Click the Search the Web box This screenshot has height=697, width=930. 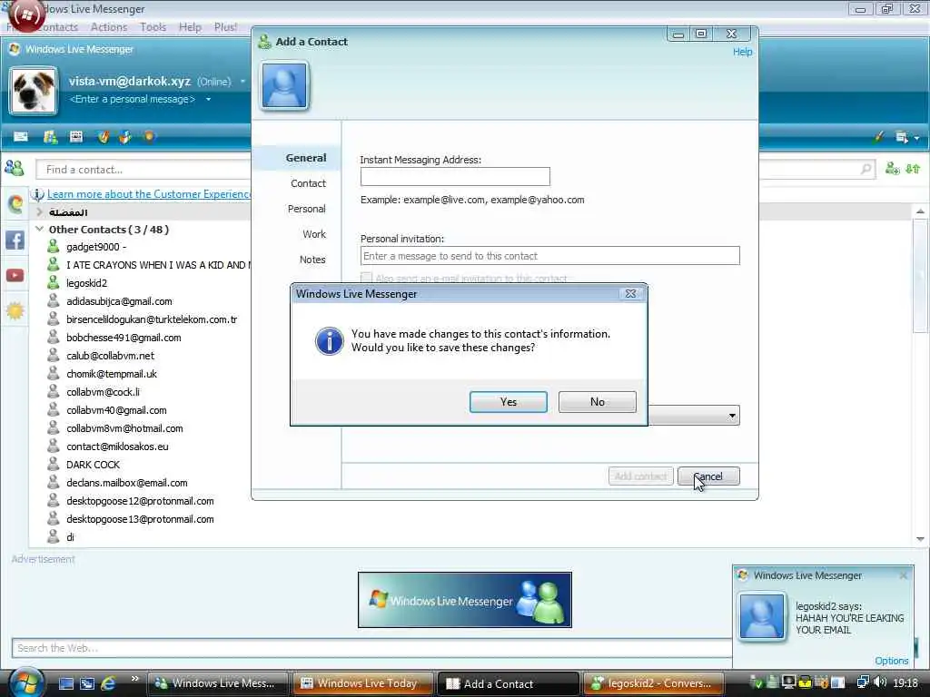pyautogui.click(x=371, y=648)
